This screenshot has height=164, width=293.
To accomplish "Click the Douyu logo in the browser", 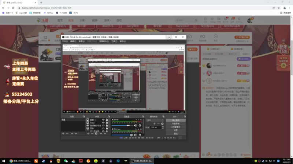I will pos(43,20).
